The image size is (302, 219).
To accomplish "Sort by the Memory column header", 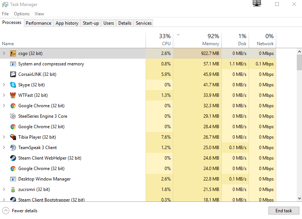I will point(197,40).
